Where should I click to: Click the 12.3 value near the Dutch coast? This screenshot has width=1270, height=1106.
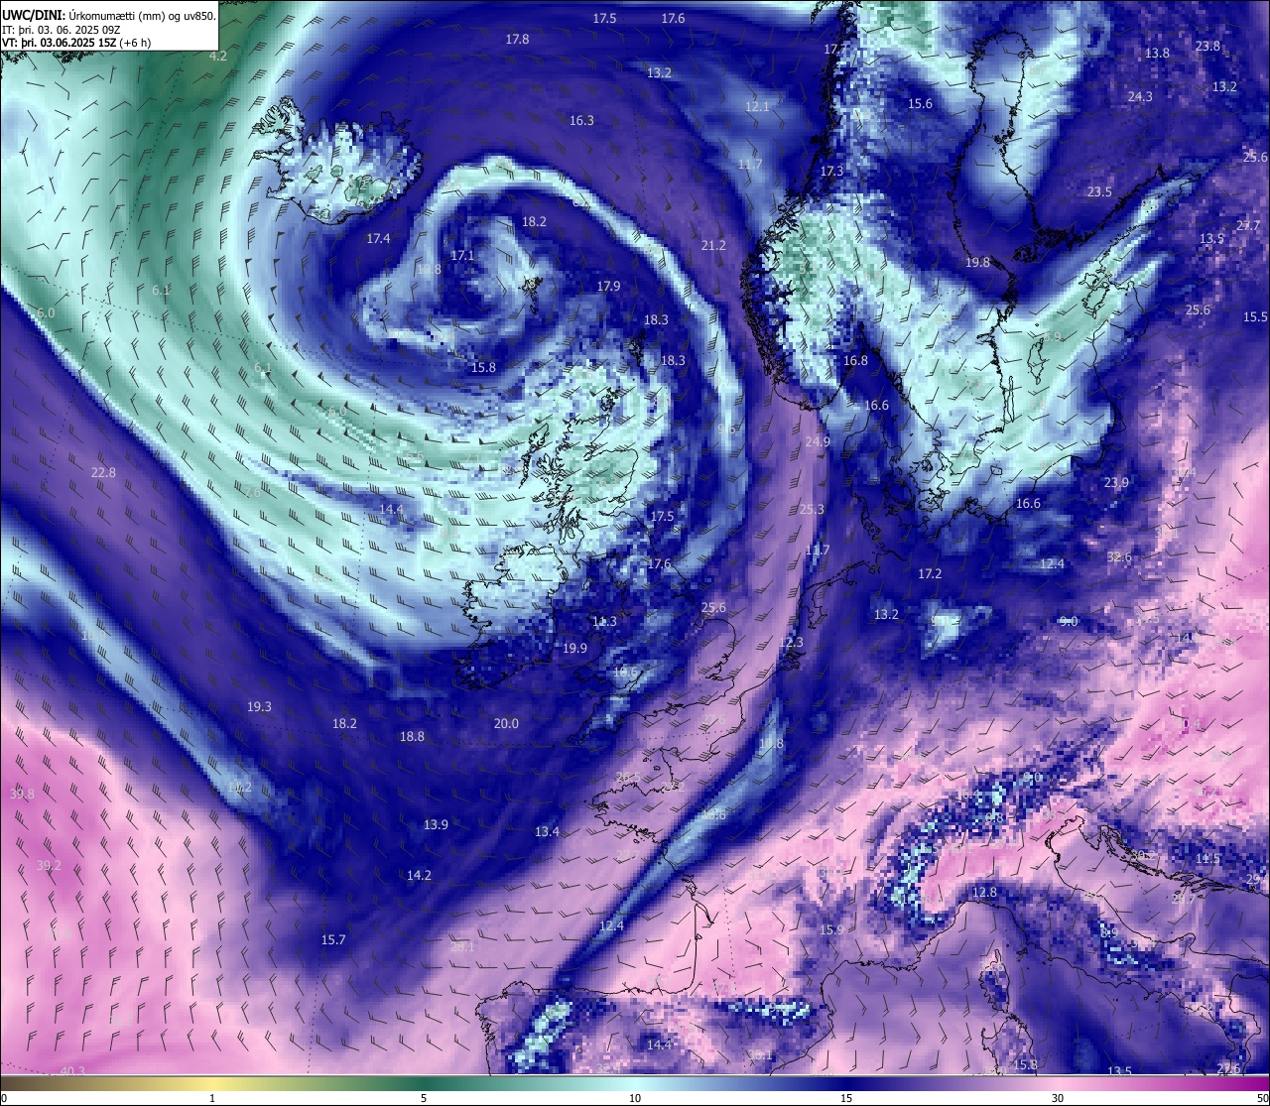[x=791, y=643]
